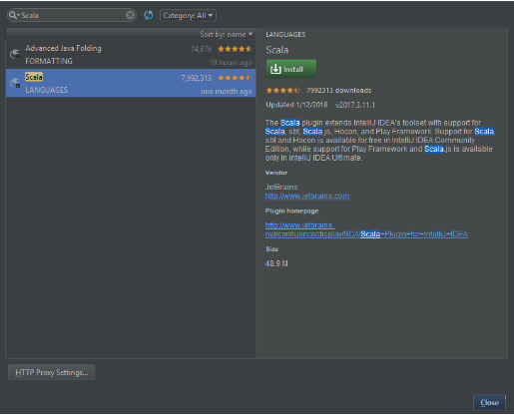Click the 7992313 downloads text
This screenshot has height=415, width=514.
click(339, 91)
